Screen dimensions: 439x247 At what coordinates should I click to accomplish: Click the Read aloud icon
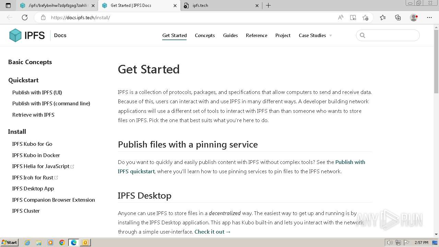[x=341, y=17]
